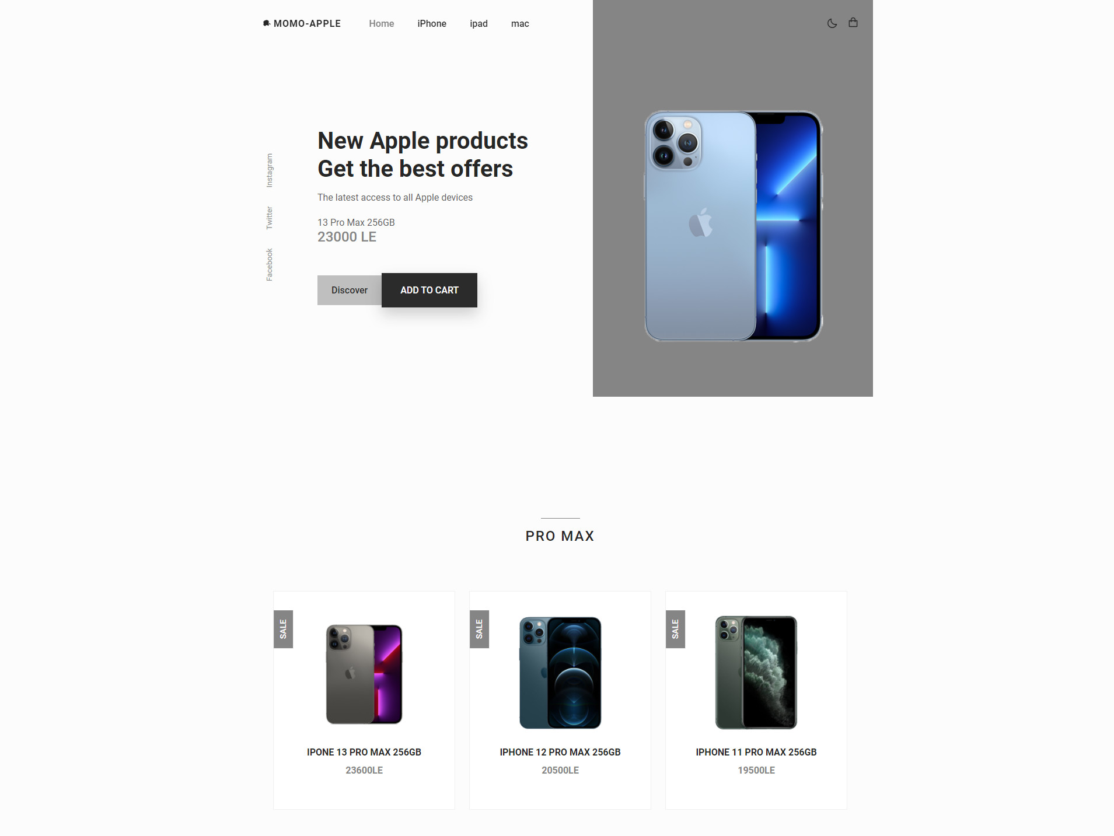Toggle dark mode moon icon
This screenshot has height=836, width=1114.
(832, 23)
